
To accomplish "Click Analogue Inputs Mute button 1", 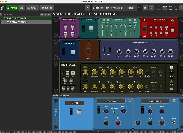I will pyautogui.click(x=65, y=26).
